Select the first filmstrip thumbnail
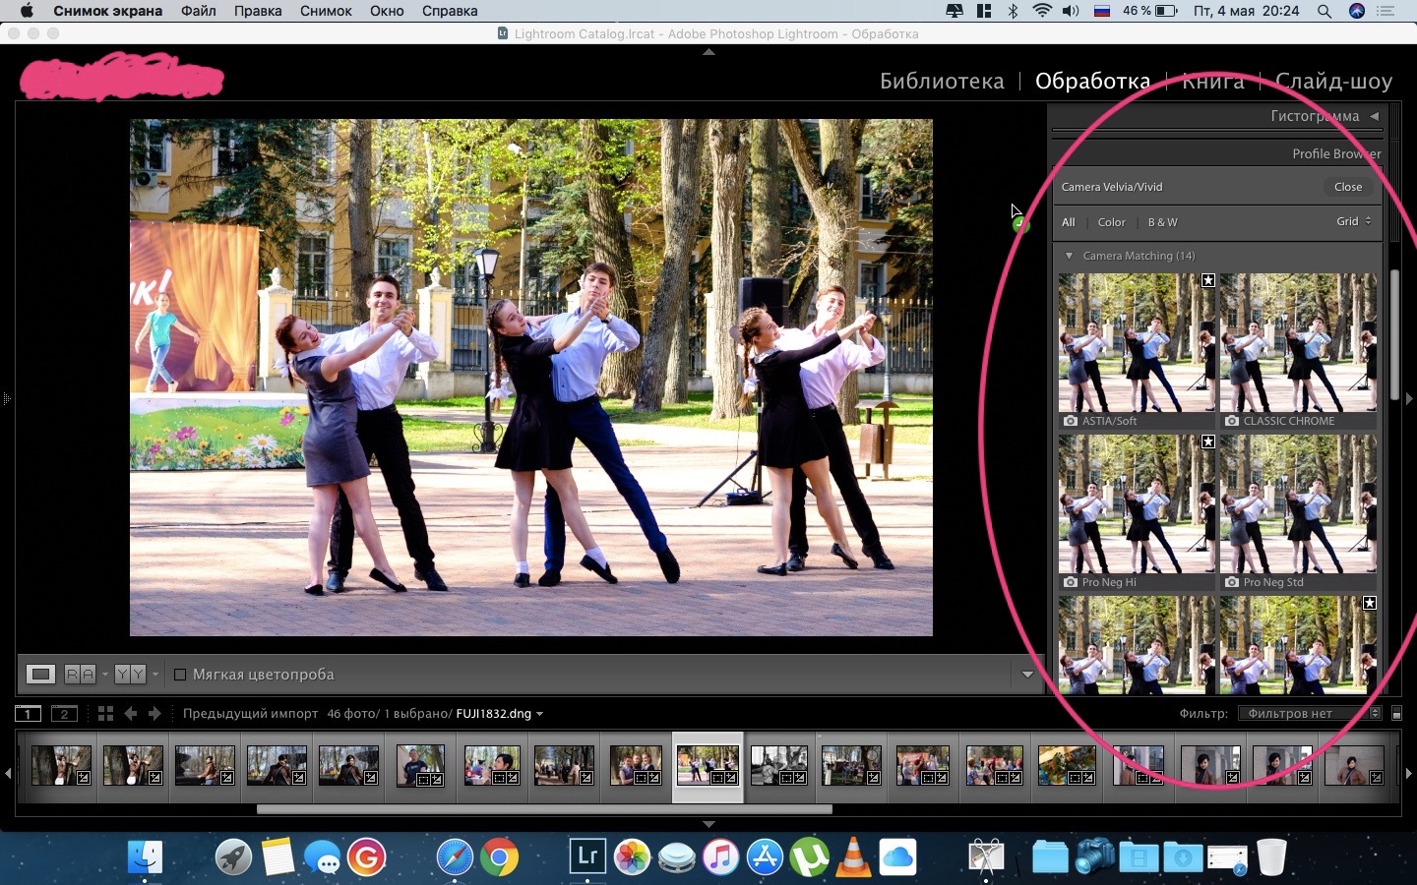1417x885 pixels. pyautogui.click(x=61, y=765)
